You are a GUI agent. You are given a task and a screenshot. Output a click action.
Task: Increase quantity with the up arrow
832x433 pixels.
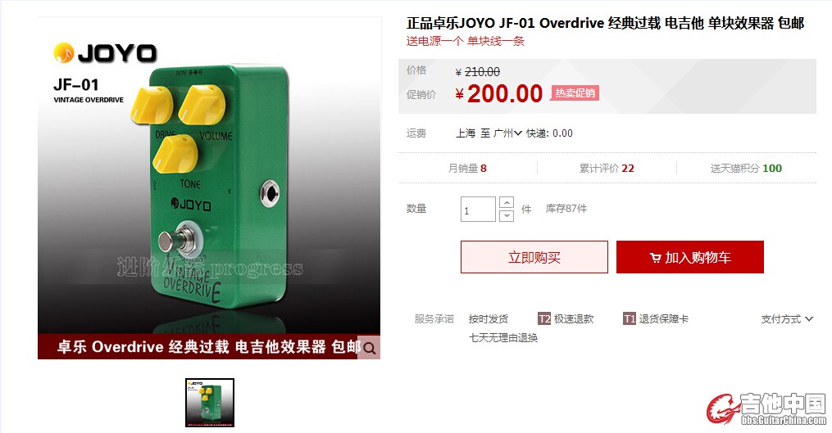(x=507, y=202)
